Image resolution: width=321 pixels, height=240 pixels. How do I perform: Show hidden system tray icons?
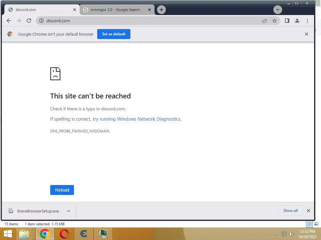[x=276, y=234]
